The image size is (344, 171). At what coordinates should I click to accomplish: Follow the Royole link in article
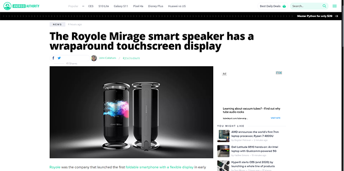pos(55,167)
